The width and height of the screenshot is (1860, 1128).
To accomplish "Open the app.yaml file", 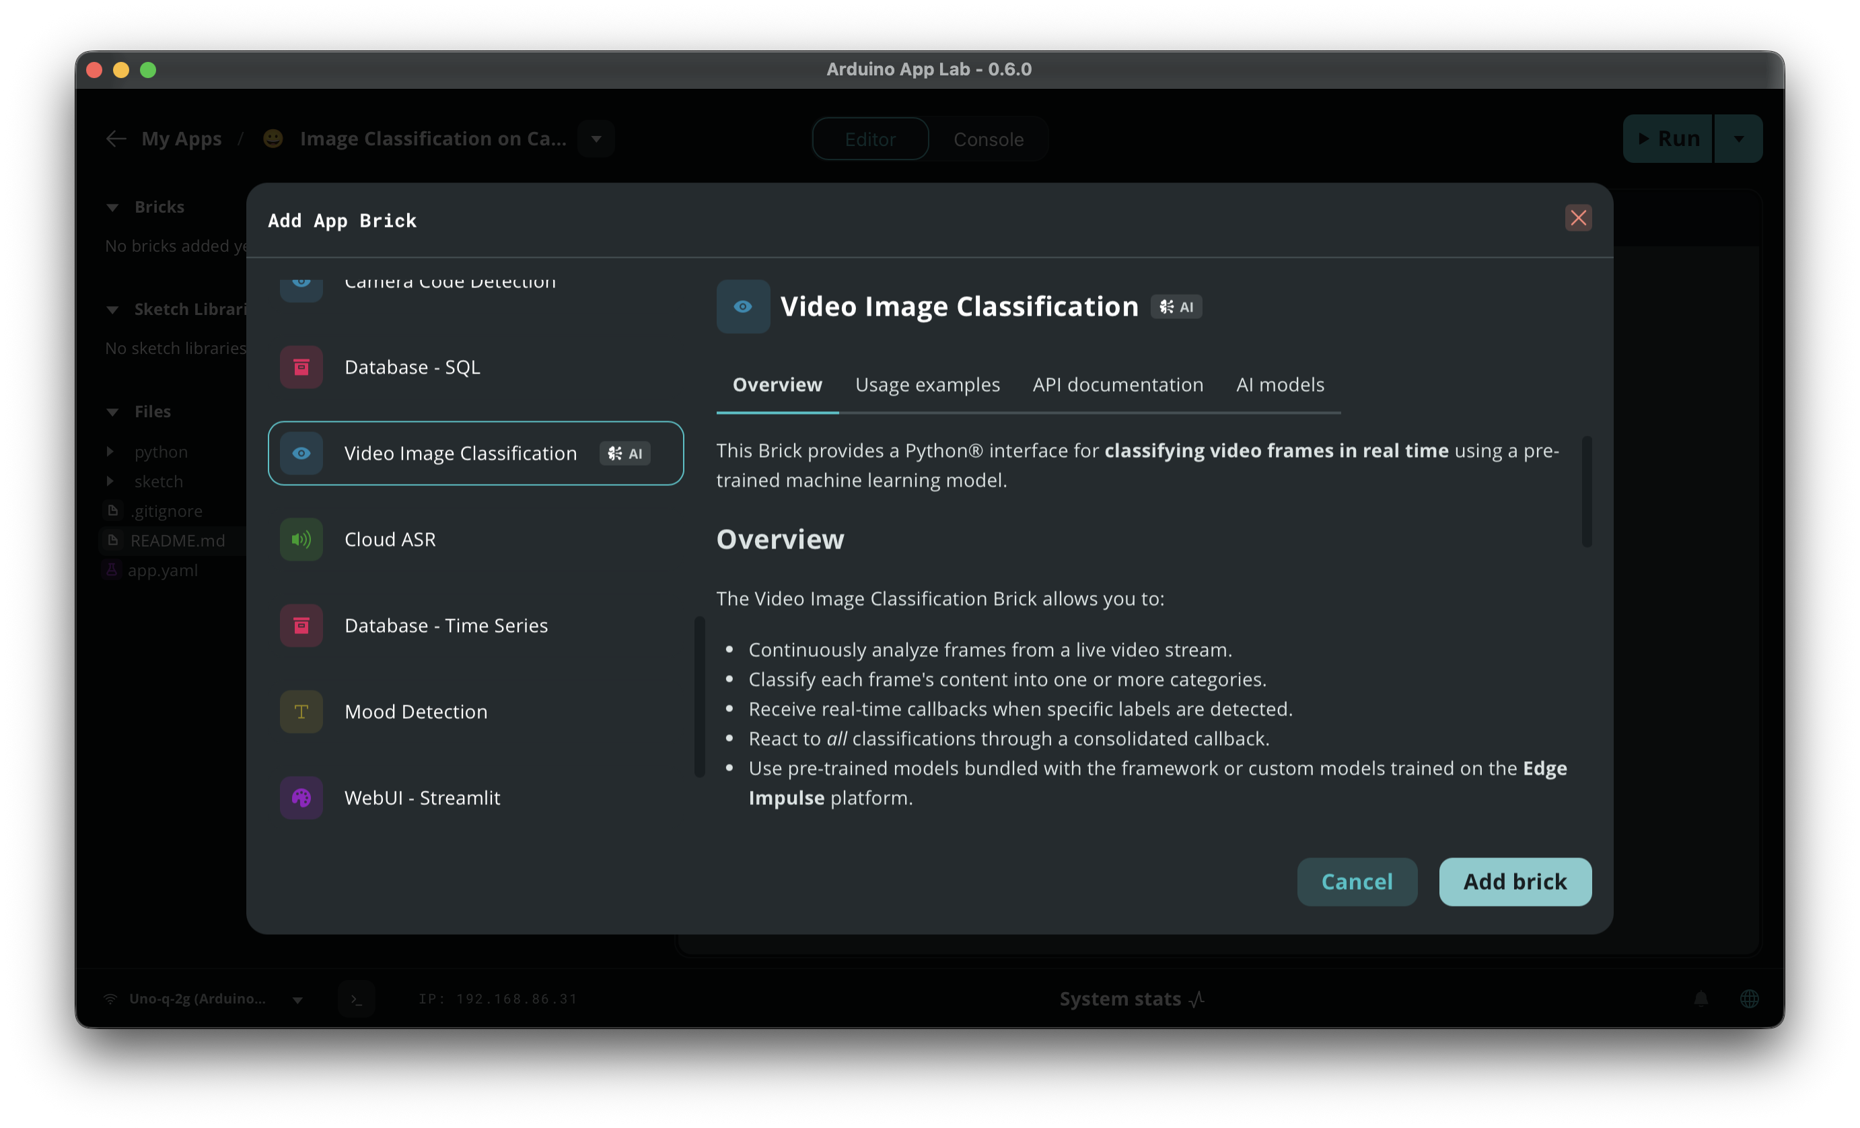I will coord(162,570).
